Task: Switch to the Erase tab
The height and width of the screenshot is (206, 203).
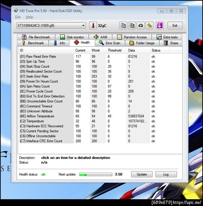Action: click(x=171, y=43)
